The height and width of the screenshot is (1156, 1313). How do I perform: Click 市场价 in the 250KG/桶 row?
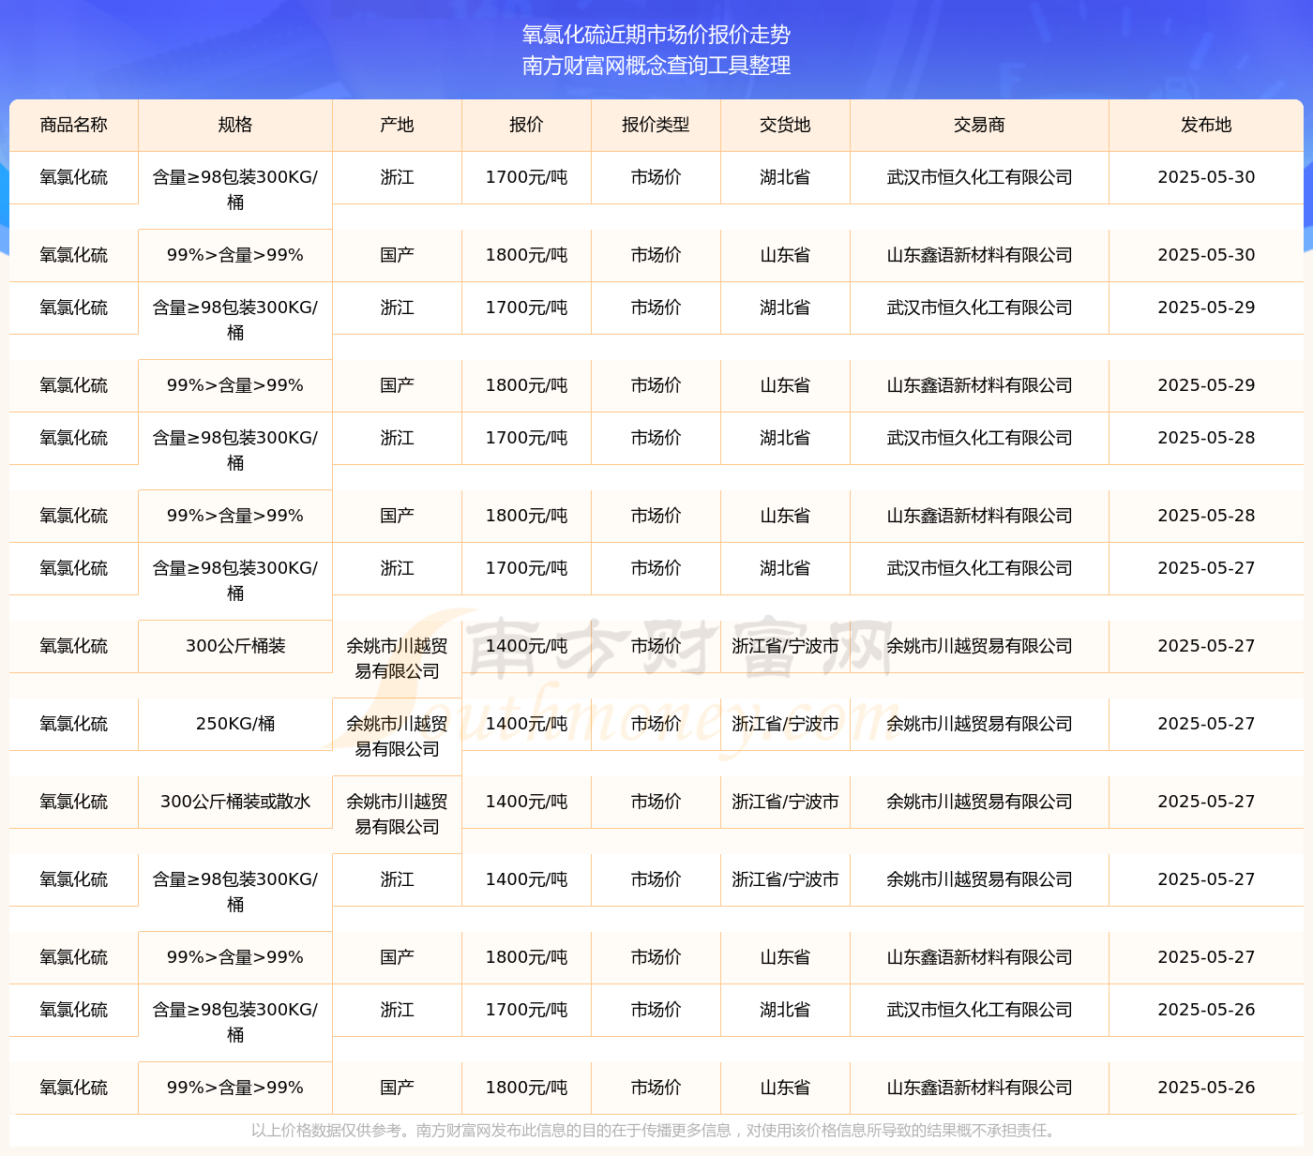656,724
